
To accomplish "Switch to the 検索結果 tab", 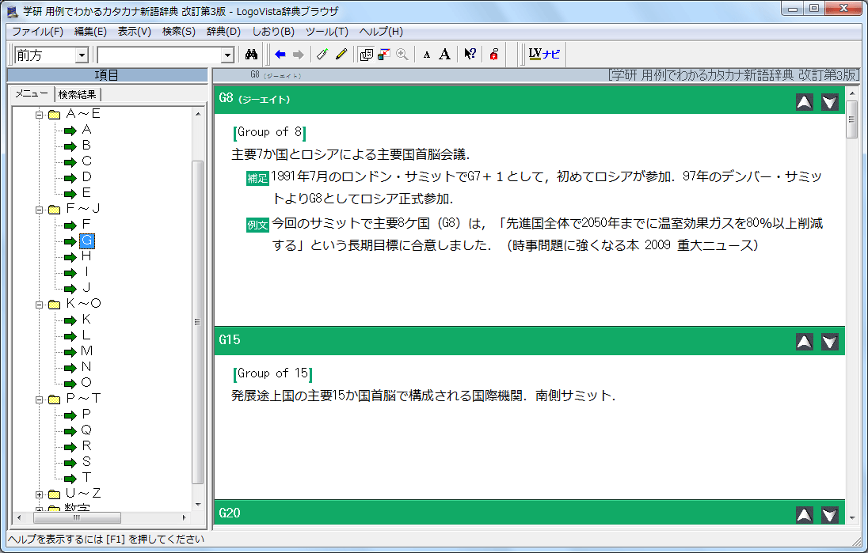I will tap(78, 94).
